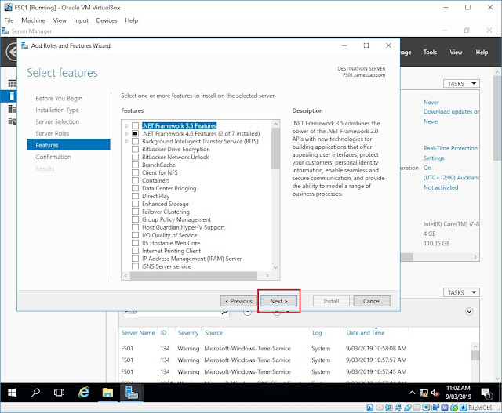The image size is (502, 413).
Task: Check Direct Play feature
Action: coord(136,196)
